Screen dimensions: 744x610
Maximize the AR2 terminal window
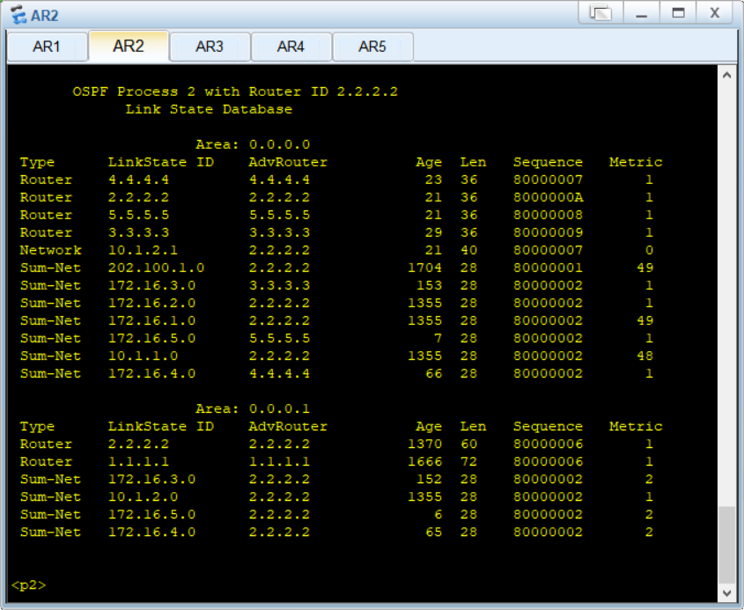(x=679, y=13)
